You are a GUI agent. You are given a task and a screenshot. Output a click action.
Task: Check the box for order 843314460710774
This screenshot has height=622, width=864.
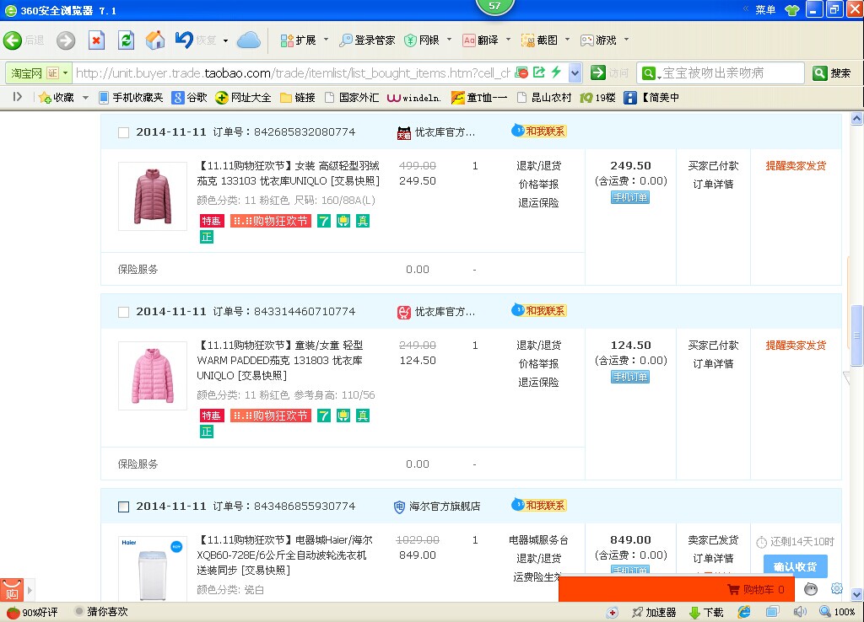click(x=123, y=312)
